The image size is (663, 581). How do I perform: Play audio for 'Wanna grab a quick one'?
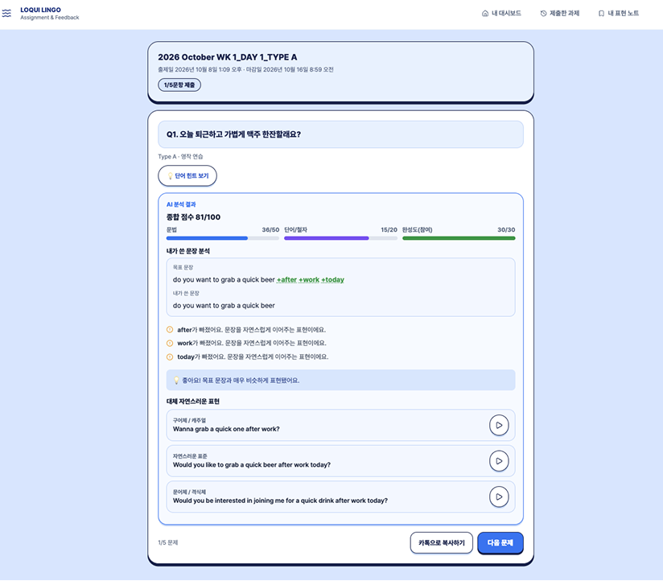499,425
